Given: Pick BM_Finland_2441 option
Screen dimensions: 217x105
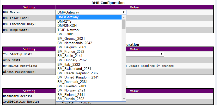Looking at the screenshot, I should tap(89, 95).
